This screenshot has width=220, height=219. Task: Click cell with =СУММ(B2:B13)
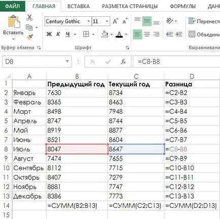77,206
